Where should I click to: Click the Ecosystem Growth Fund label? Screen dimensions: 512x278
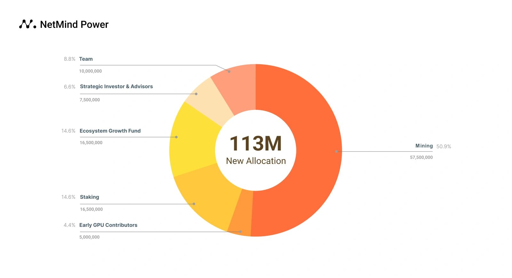[110, 131]
